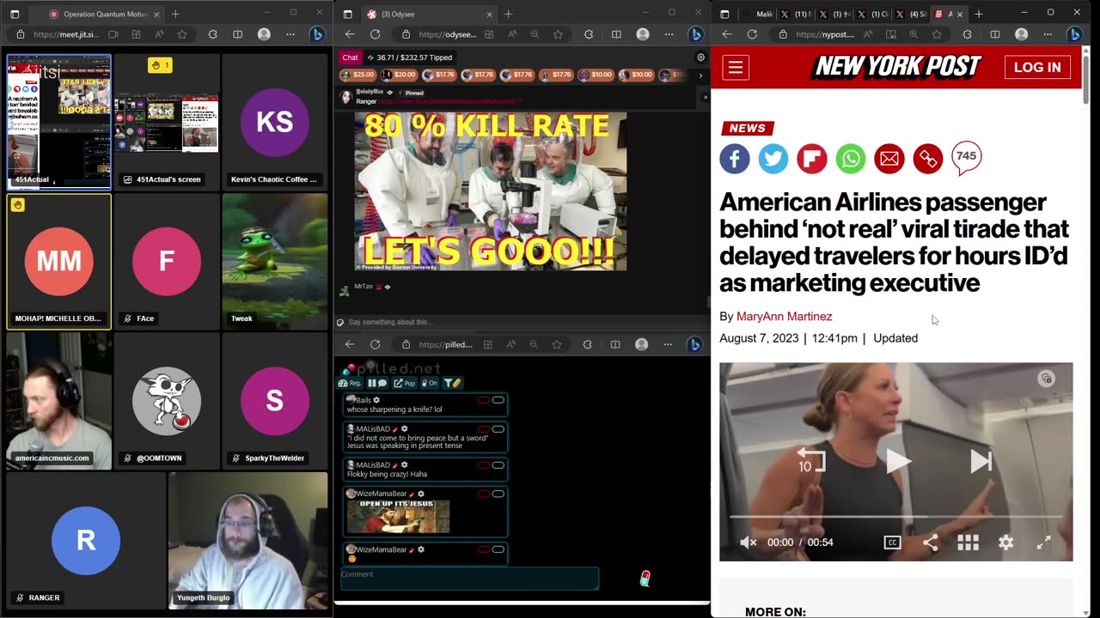Skip to next NY Post video
The width and height of the screenshot is (1100, 618).
click(x=981, y=461)
